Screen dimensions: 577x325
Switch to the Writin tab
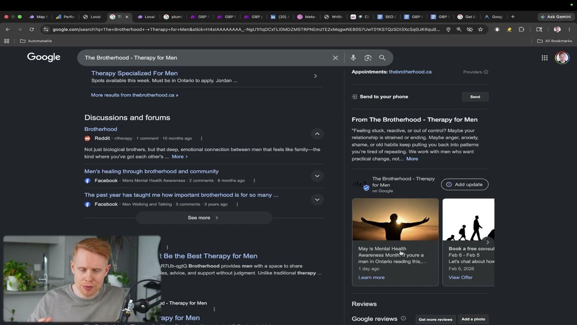pyautogui.click(x=334, y=17)
